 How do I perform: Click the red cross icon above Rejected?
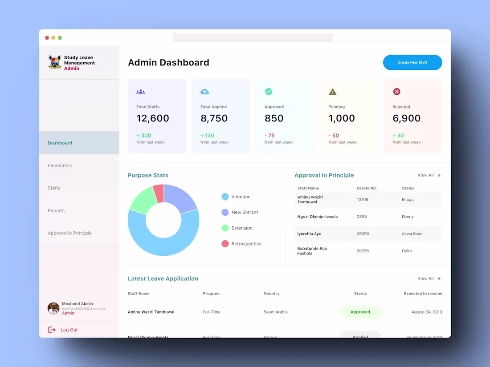click(396, 91)
